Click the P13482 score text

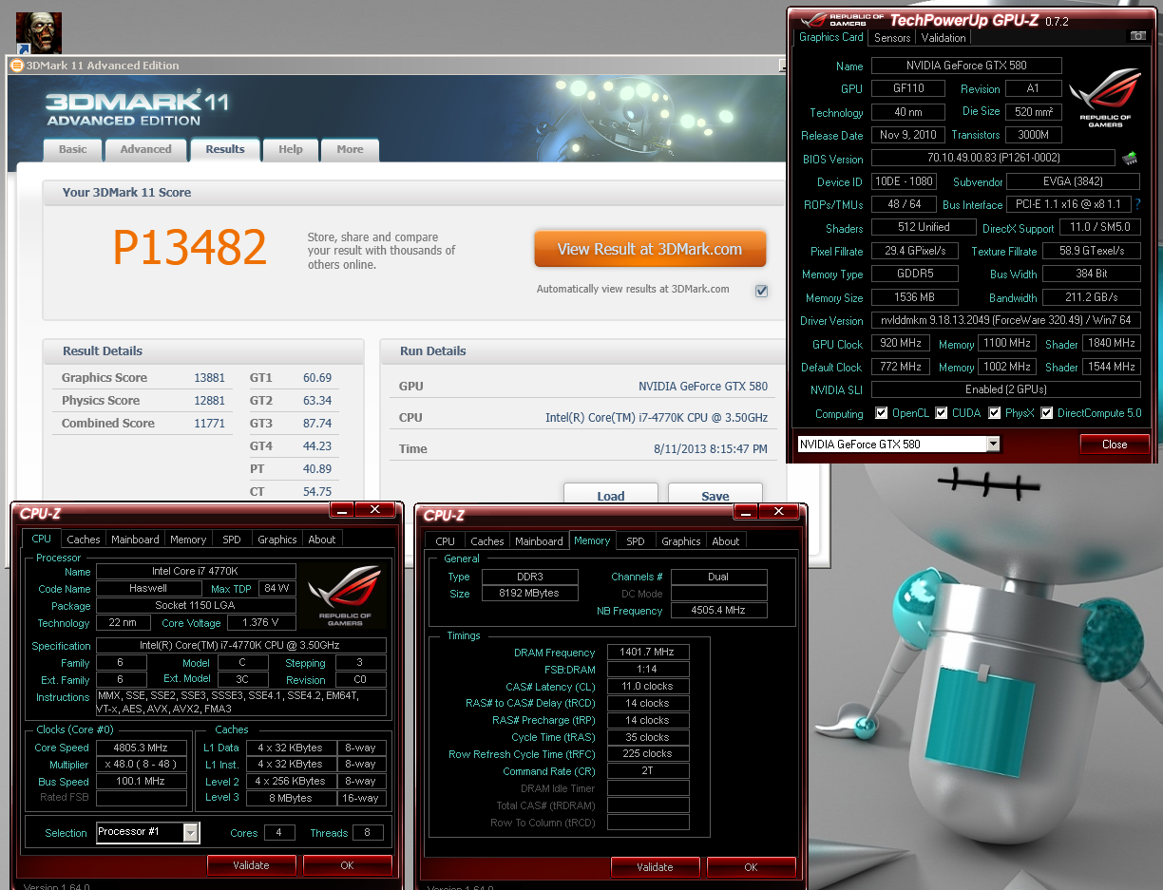[190, 247]
